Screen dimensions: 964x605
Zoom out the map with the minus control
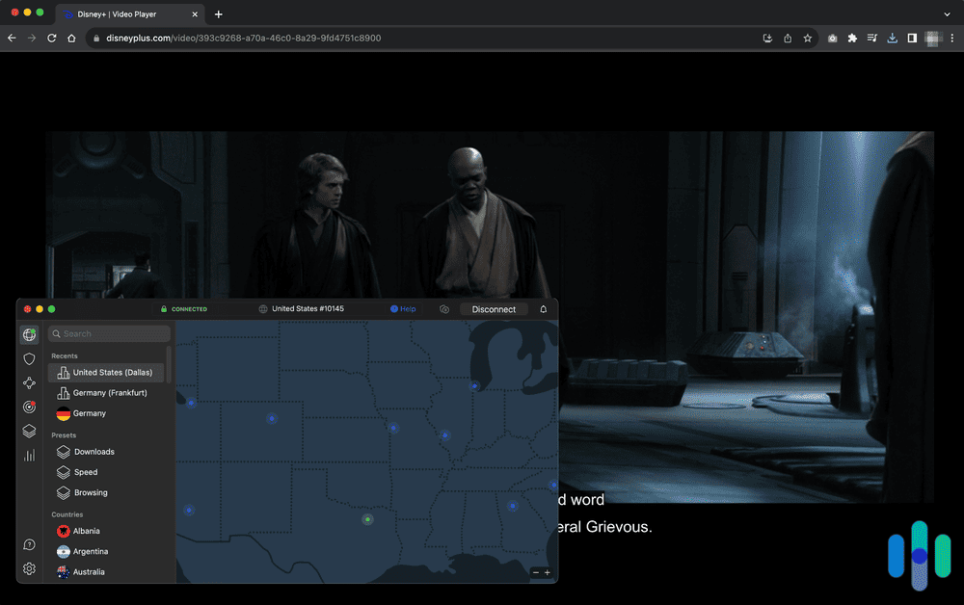[535, 572]
